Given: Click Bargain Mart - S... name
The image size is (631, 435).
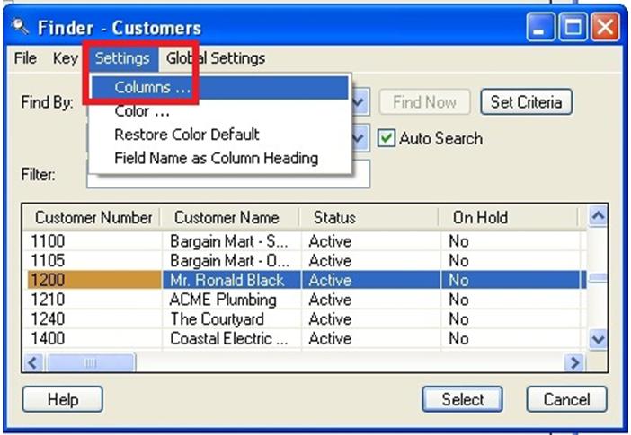Looking at the screenshot, I should pos(231,241).
